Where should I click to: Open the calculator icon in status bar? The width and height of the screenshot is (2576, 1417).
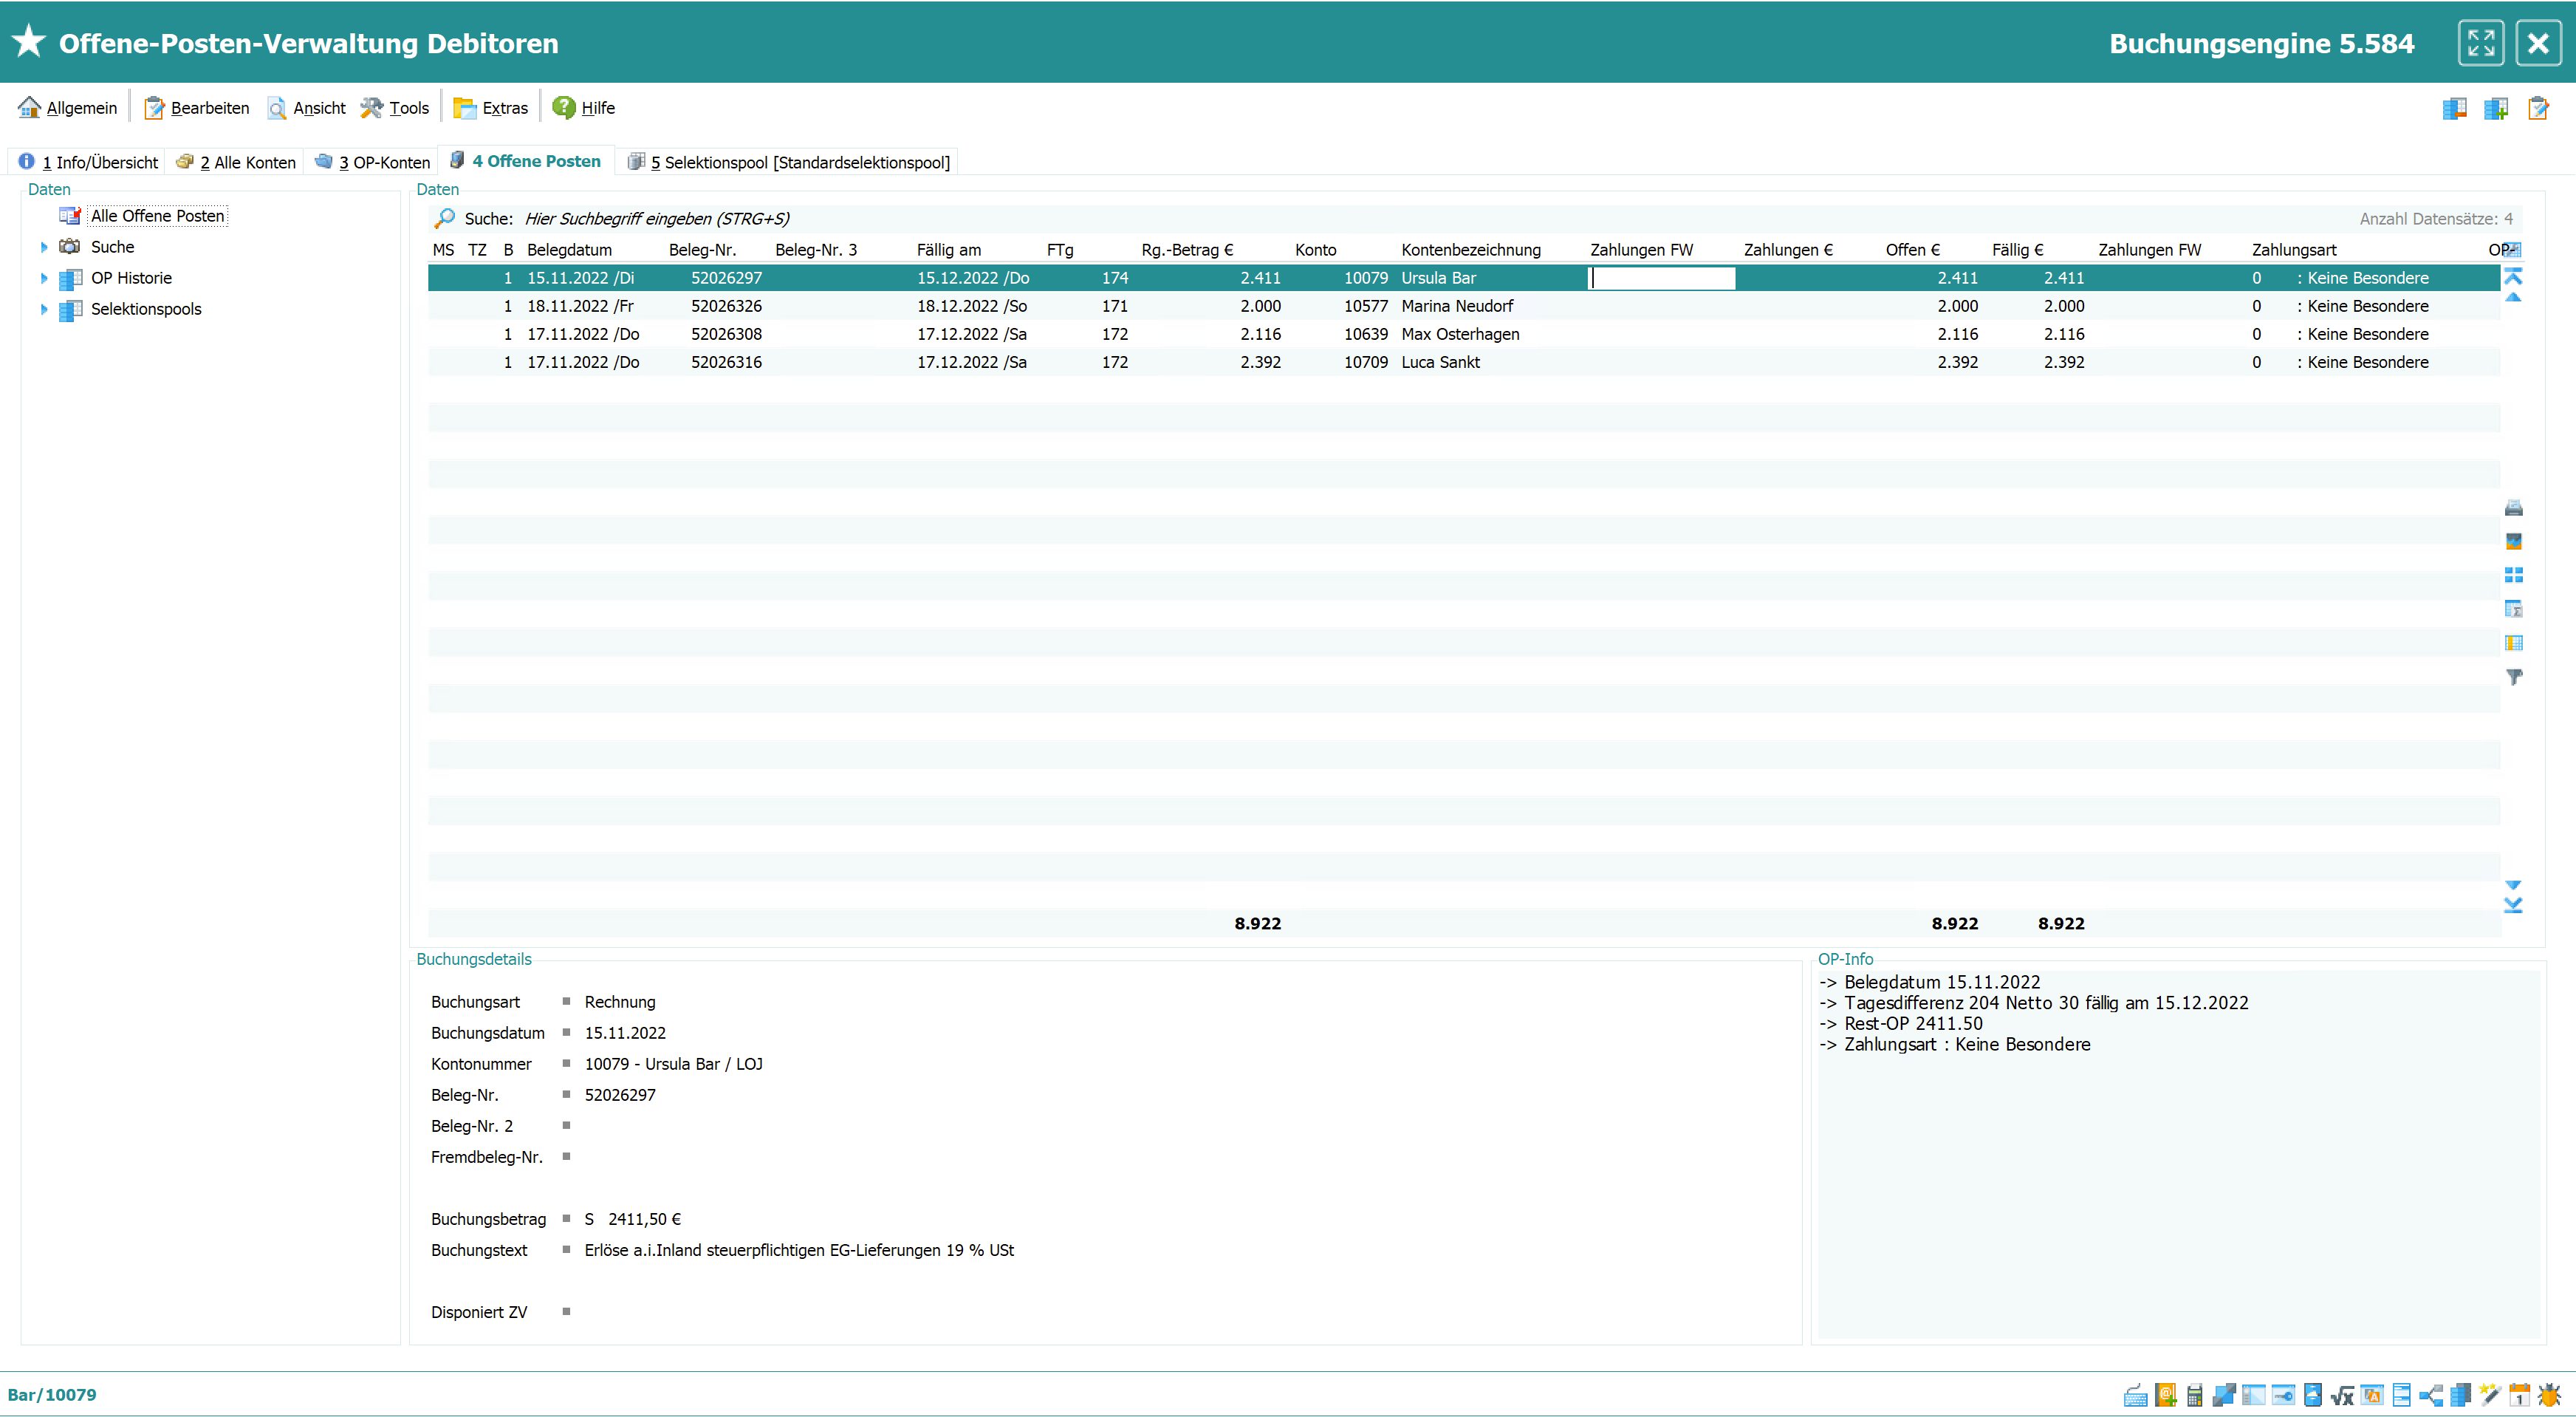pos(2194,1395)
